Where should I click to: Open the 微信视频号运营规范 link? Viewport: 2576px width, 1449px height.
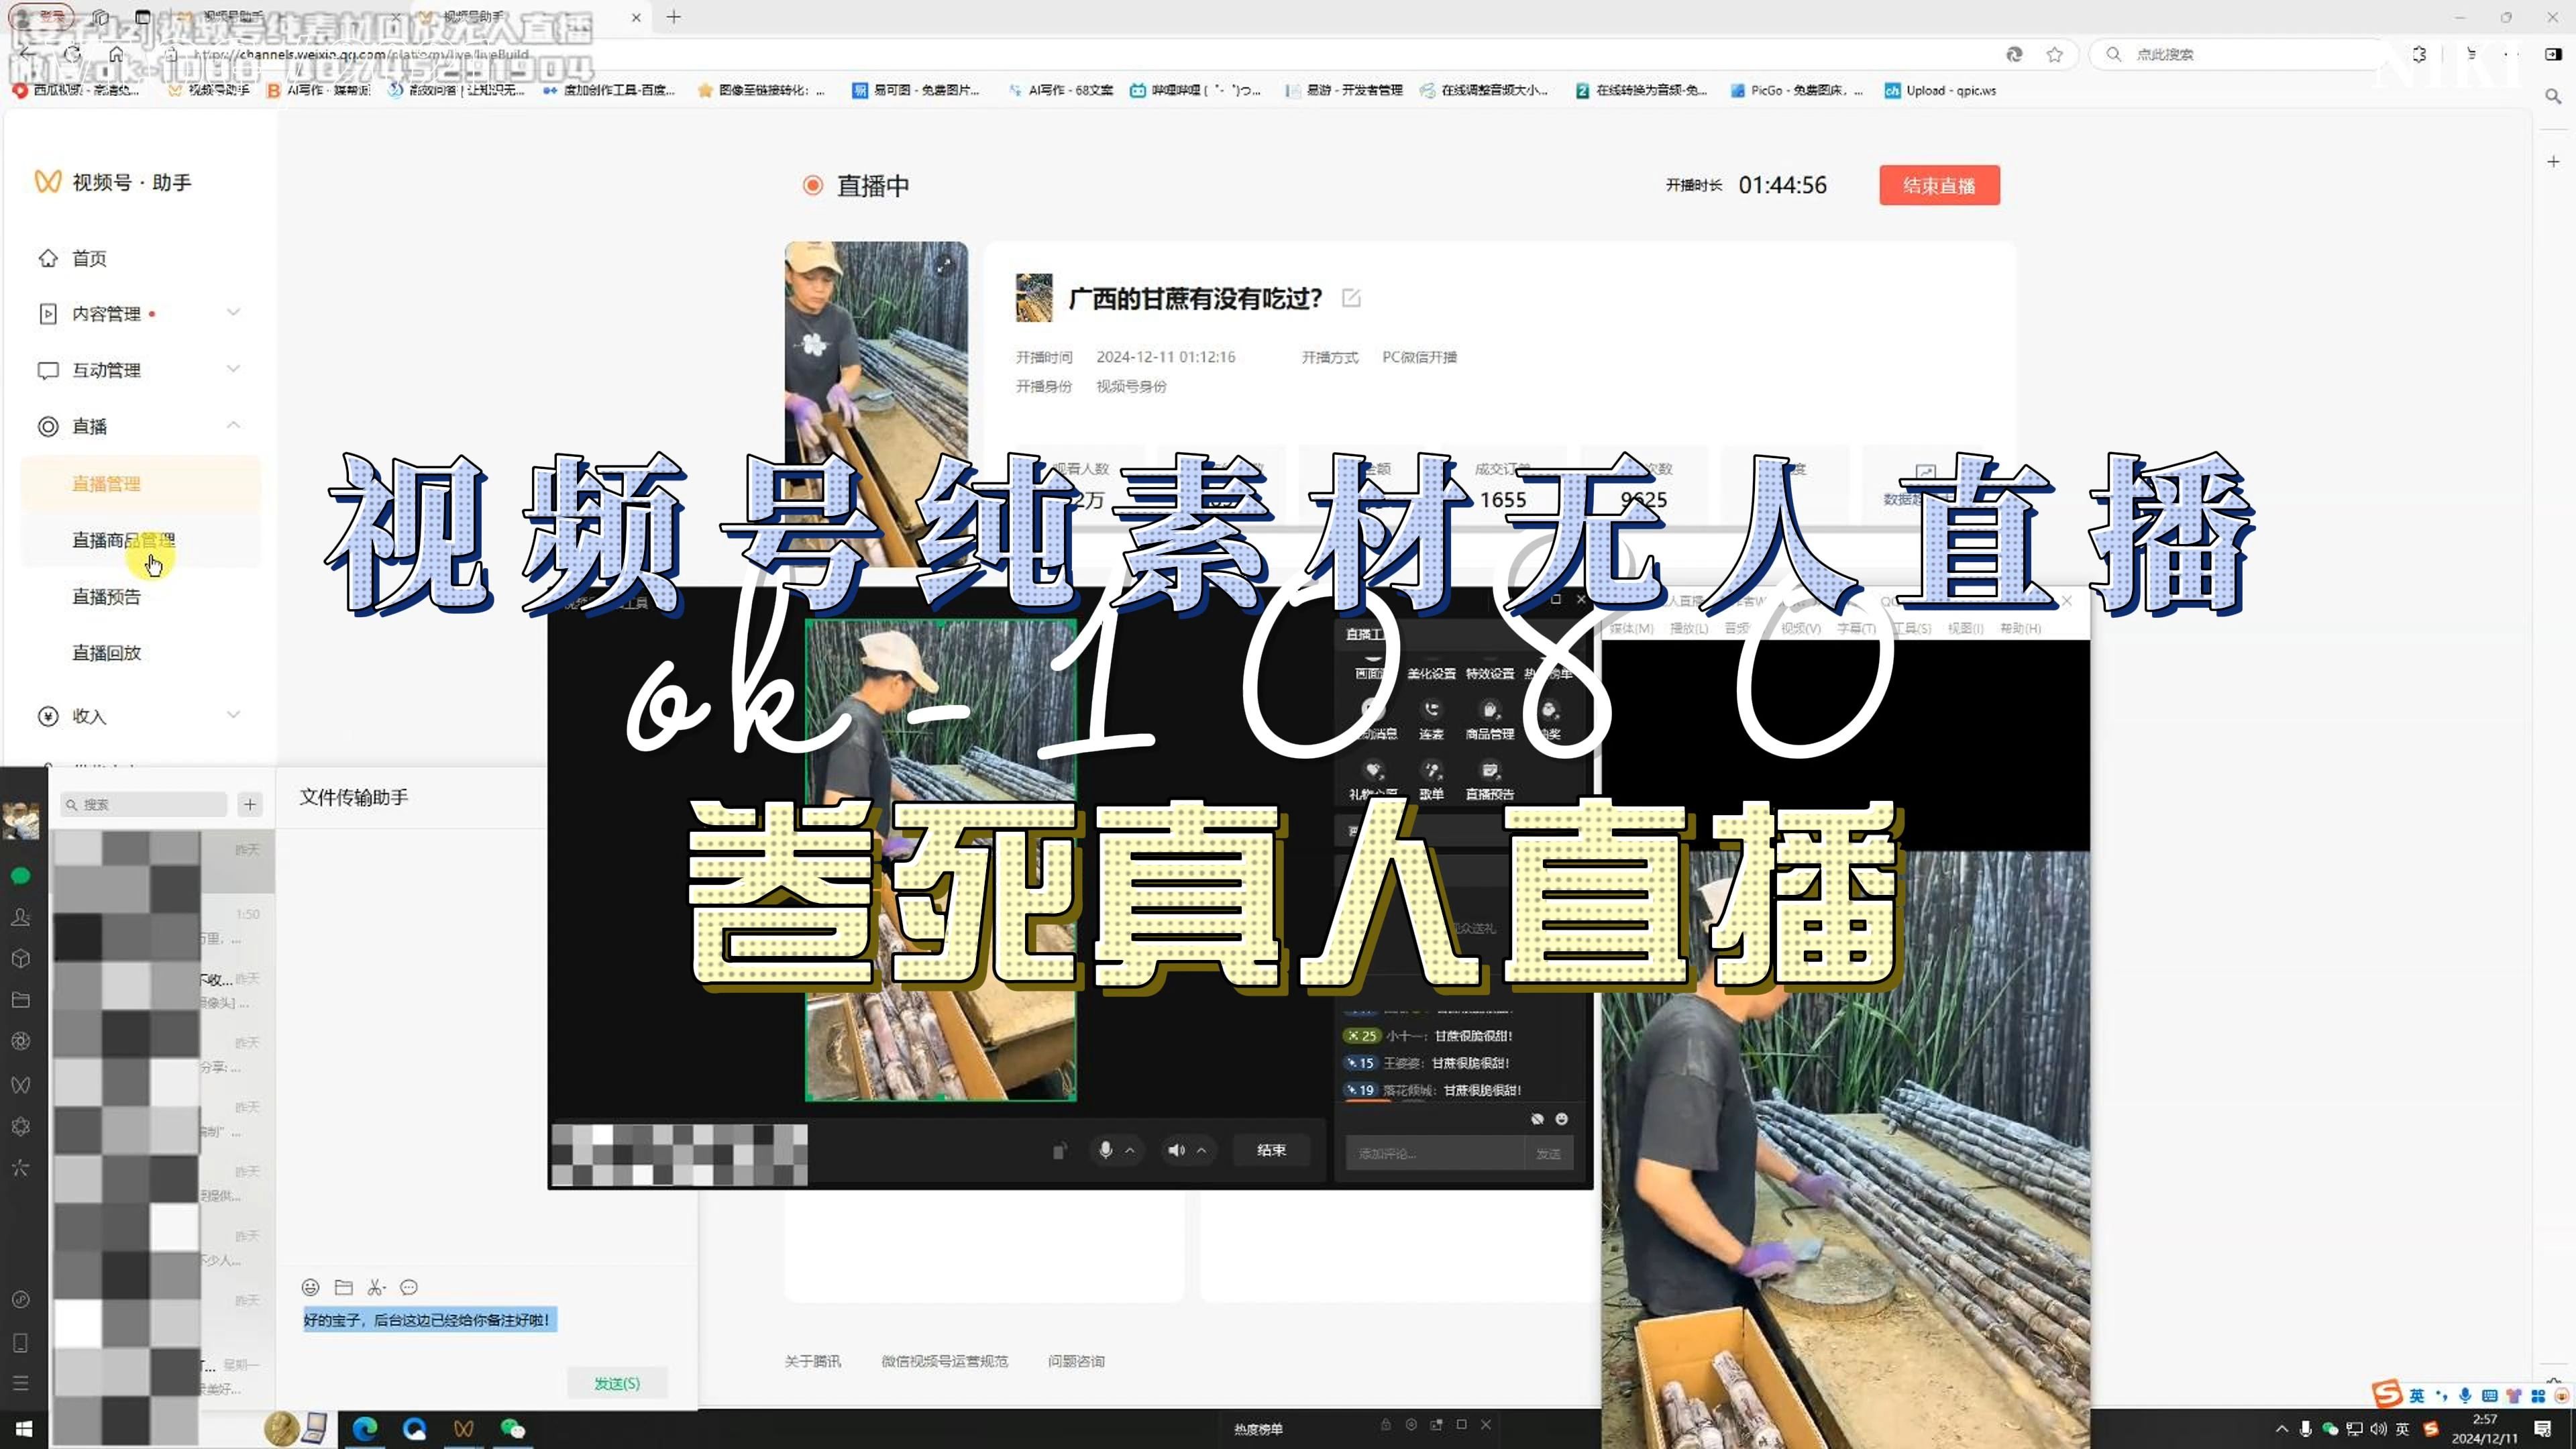pos(943,1361)
